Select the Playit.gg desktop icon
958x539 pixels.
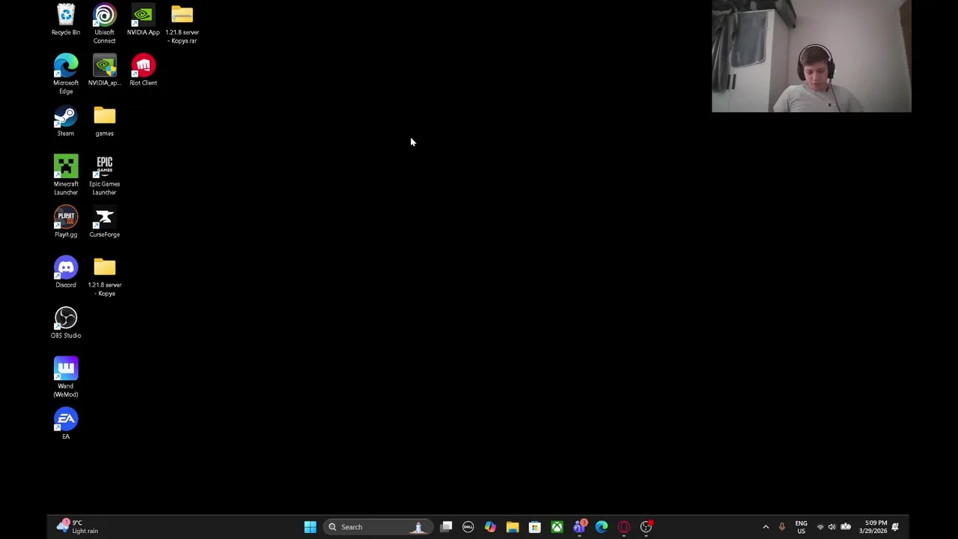pyautogui.click(x=66, y=222)
